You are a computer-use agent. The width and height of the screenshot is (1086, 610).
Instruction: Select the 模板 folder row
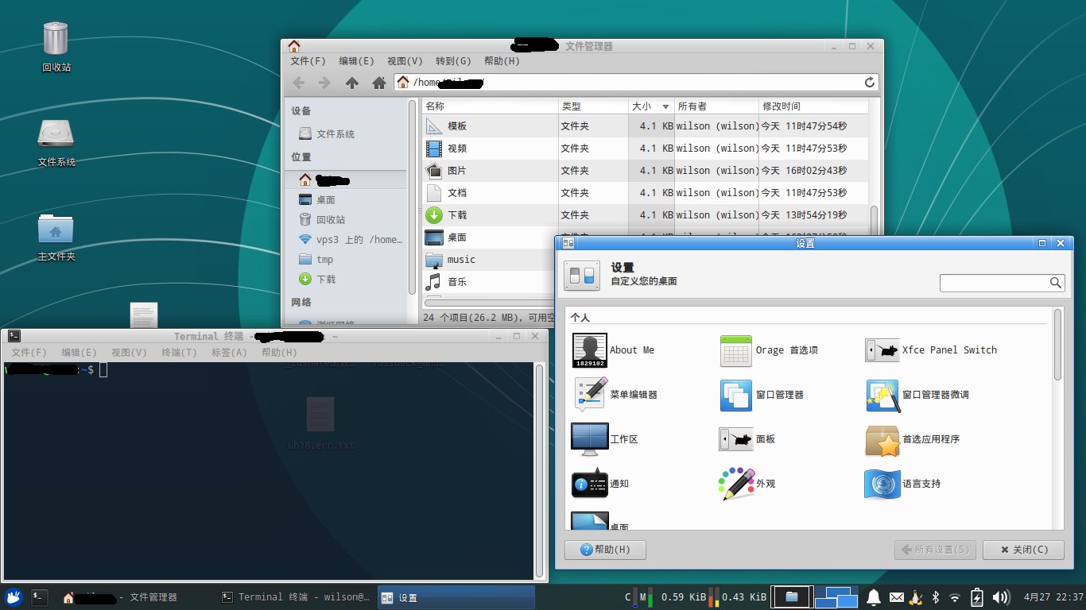click(x=646, y=126)
